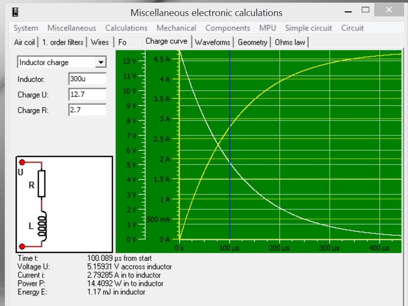Open the Circuit menu
Image resolution: width=408 pixels, height=306 pixels.
click(x=353, y=28)
